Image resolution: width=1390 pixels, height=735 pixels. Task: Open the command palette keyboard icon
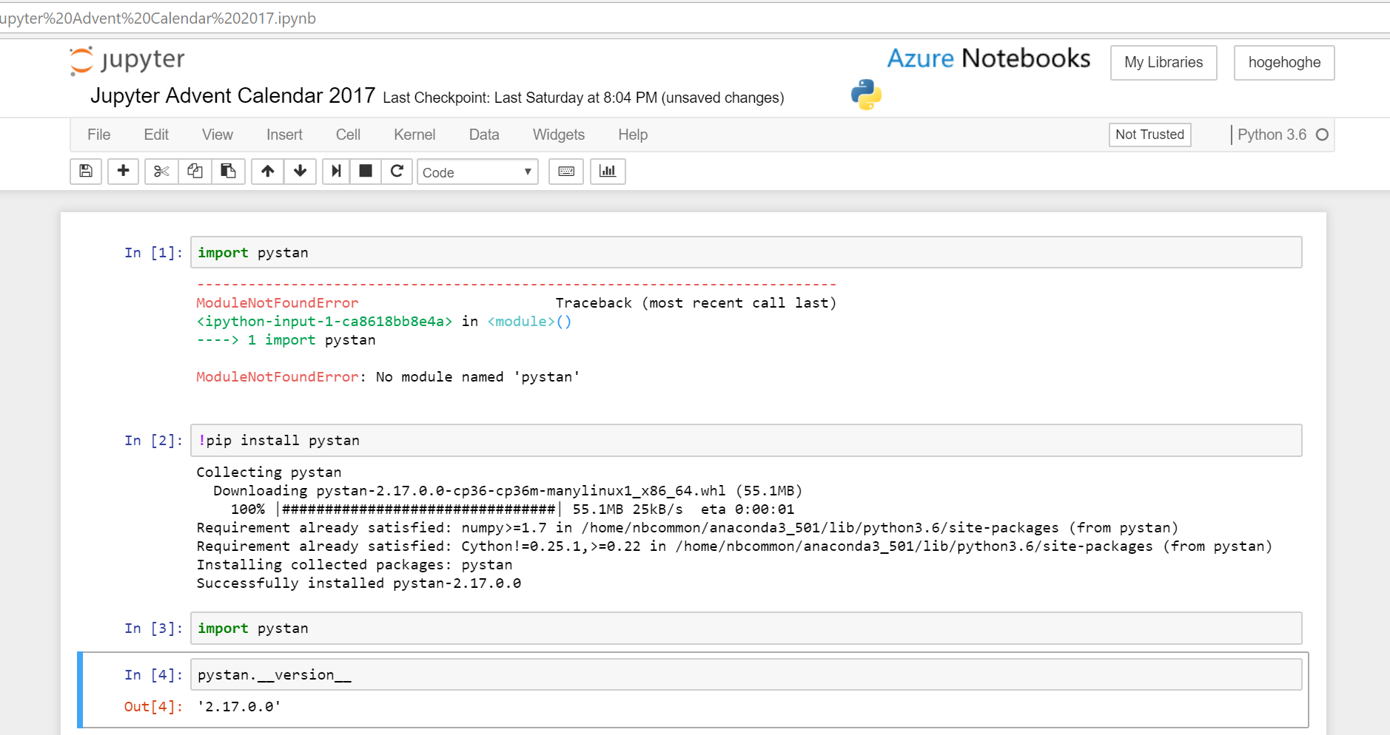(x=565, y=171)
